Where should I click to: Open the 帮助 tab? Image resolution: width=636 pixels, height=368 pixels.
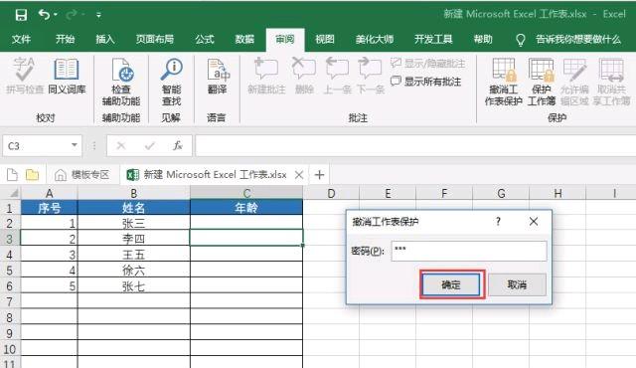click(x=483, y=40)
